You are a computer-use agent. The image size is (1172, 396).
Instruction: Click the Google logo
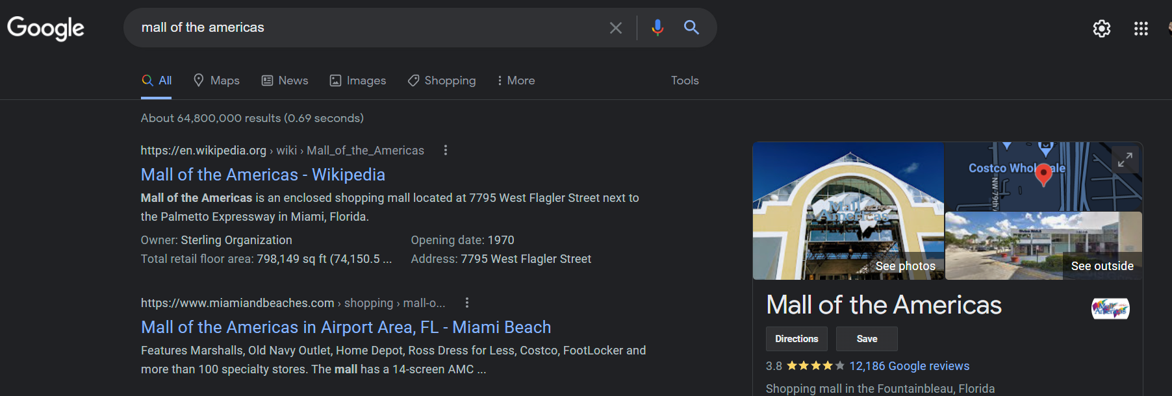click(x=45, y=28)
